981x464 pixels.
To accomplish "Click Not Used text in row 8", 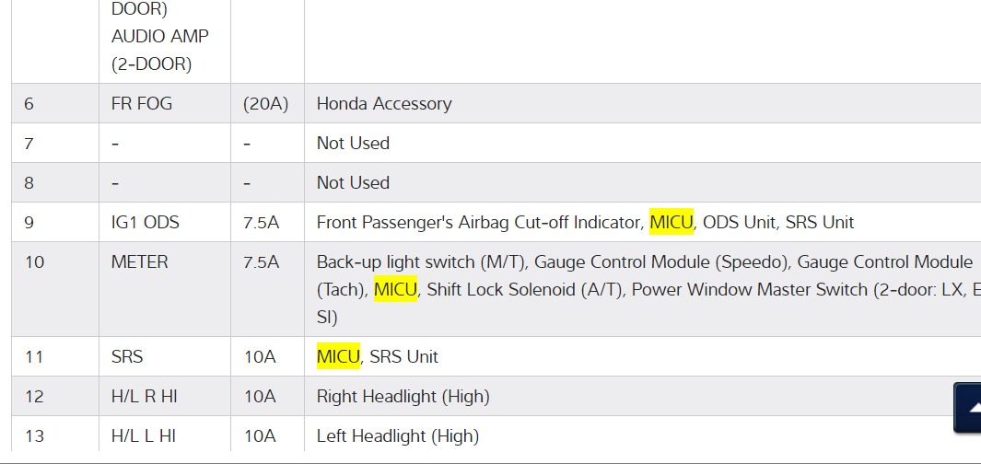I will click(353, 182).
